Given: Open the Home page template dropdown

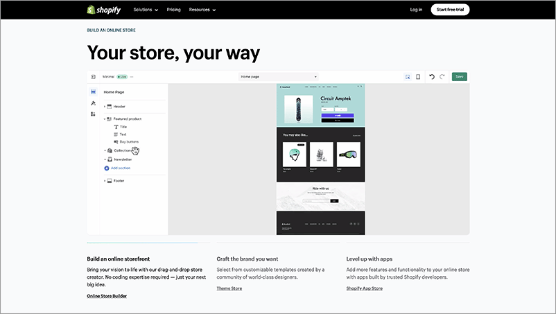Looking at the screenshot, I should (x=279, y=77).
